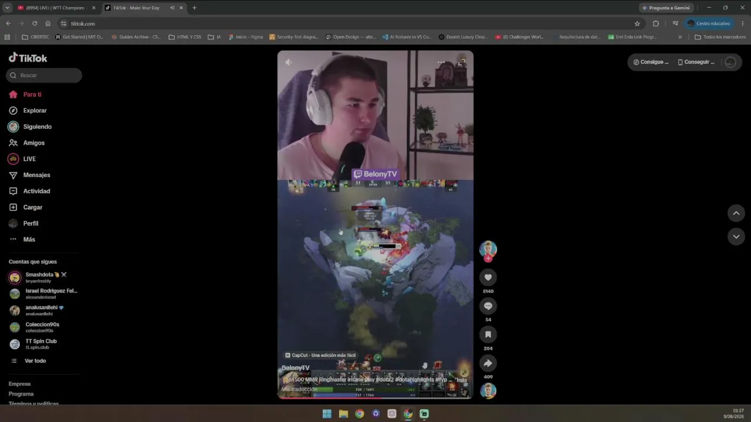
Task: Open the Chrome three-dots menu
Action: click(743, 23)
